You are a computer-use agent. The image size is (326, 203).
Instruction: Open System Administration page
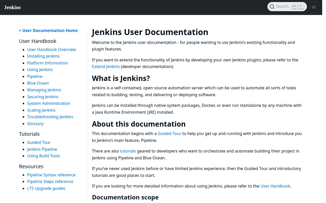click(49, 103)
